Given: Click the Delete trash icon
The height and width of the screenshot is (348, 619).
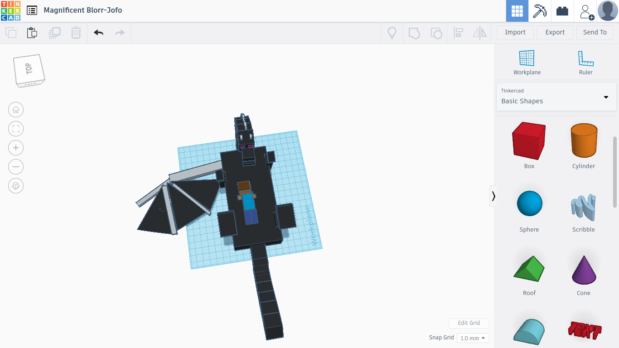Looking at the screenshot, I should click(76, 33).
